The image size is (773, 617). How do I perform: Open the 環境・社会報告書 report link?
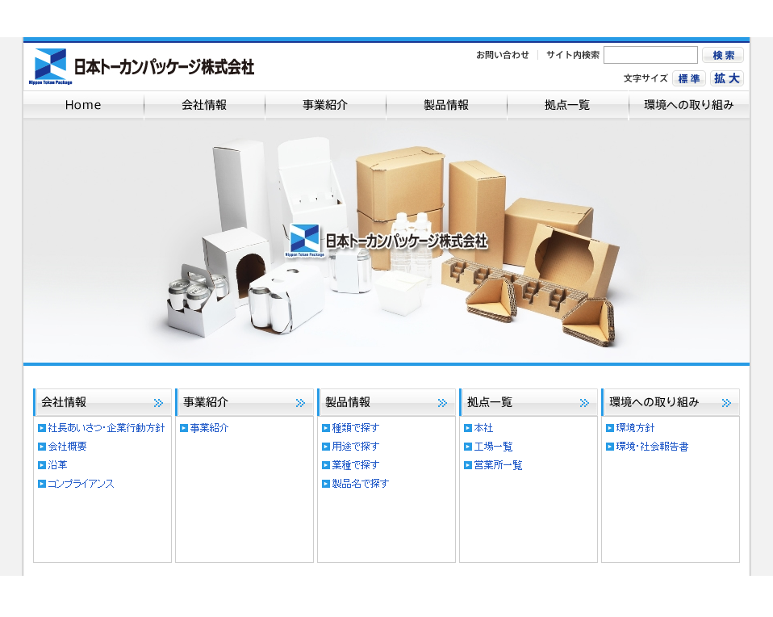coord(652,447)
